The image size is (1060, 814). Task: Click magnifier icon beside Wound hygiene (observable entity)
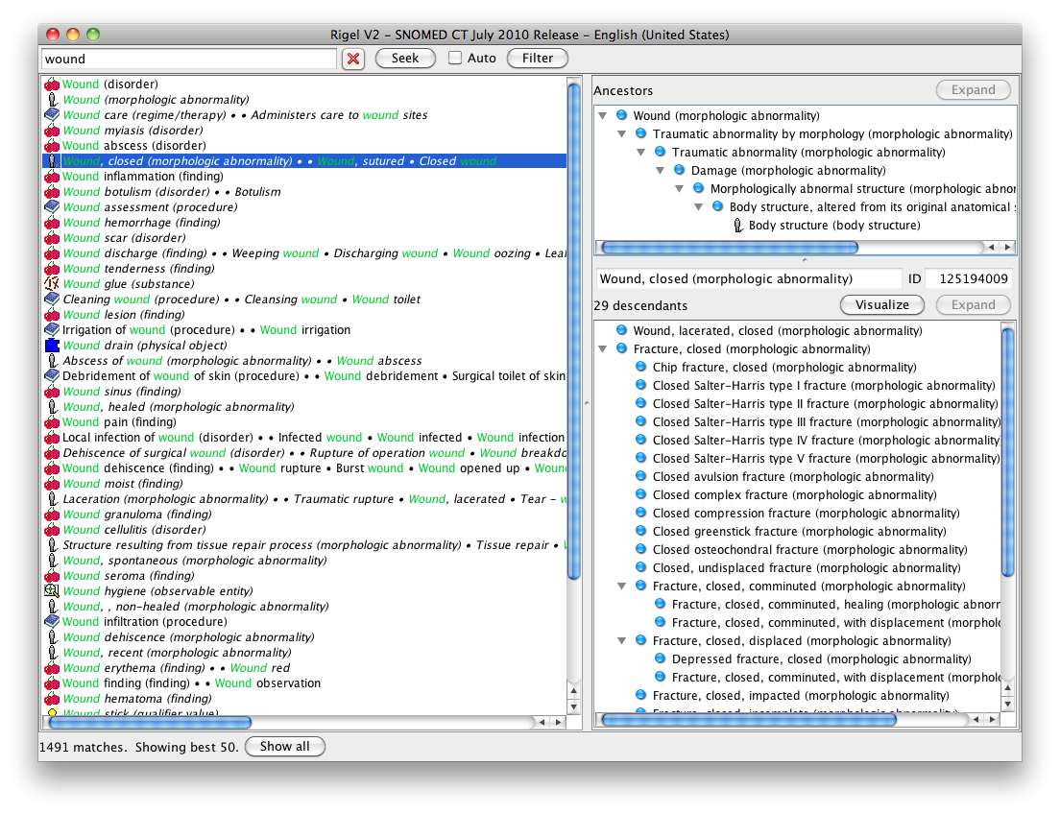coord(52,591)
